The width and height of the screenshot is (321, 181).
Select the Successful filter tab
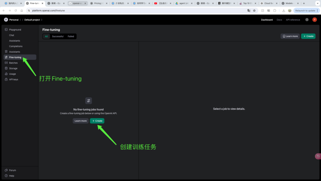[58, 36]
